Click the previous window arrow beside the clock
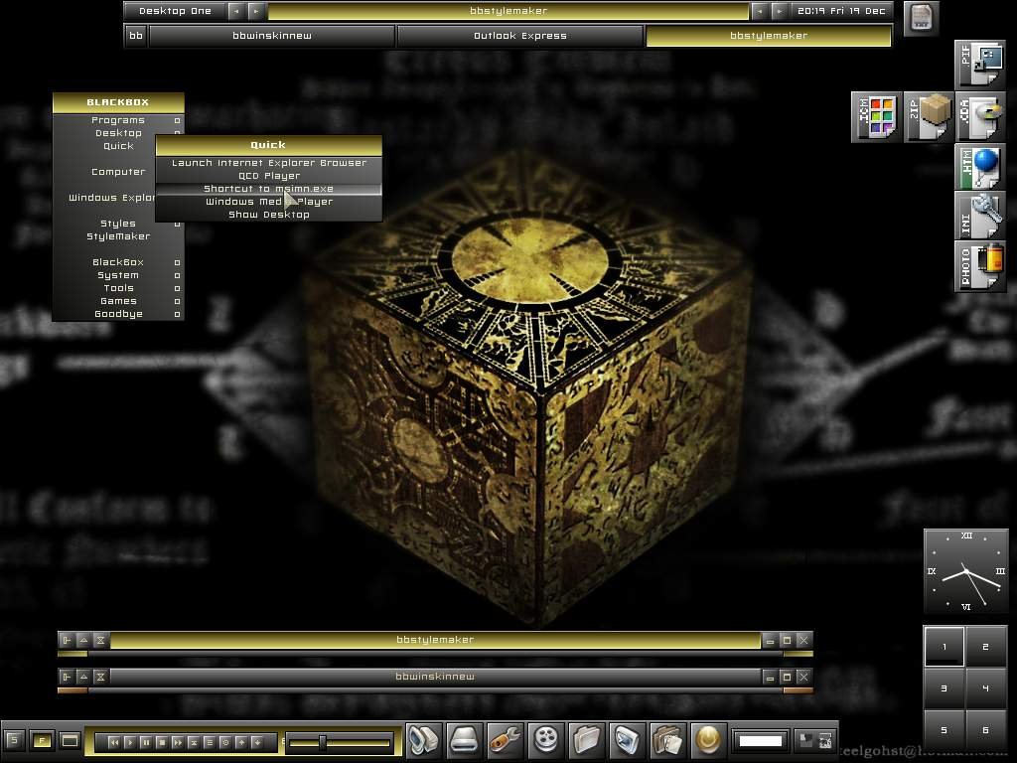Screen dimensions: 1017x763 click(760, 11)
